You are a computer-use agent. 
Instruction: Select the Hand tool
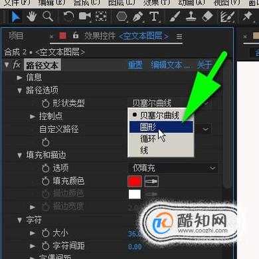click(x=31, y=17)
